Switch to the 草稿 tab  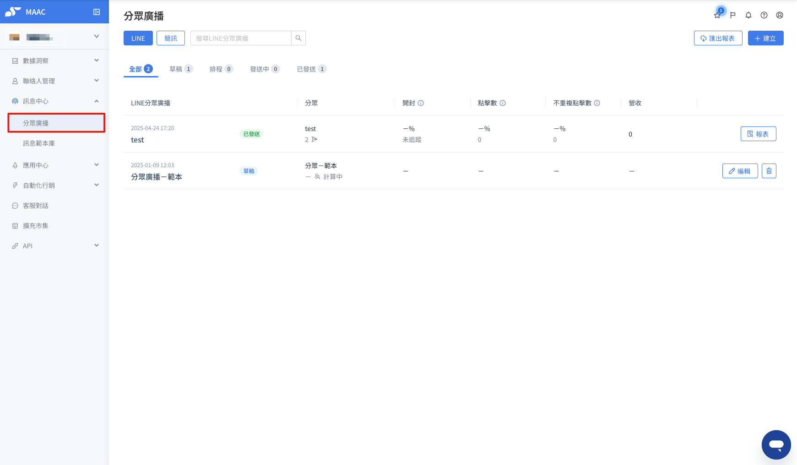(x=181, y=69)
